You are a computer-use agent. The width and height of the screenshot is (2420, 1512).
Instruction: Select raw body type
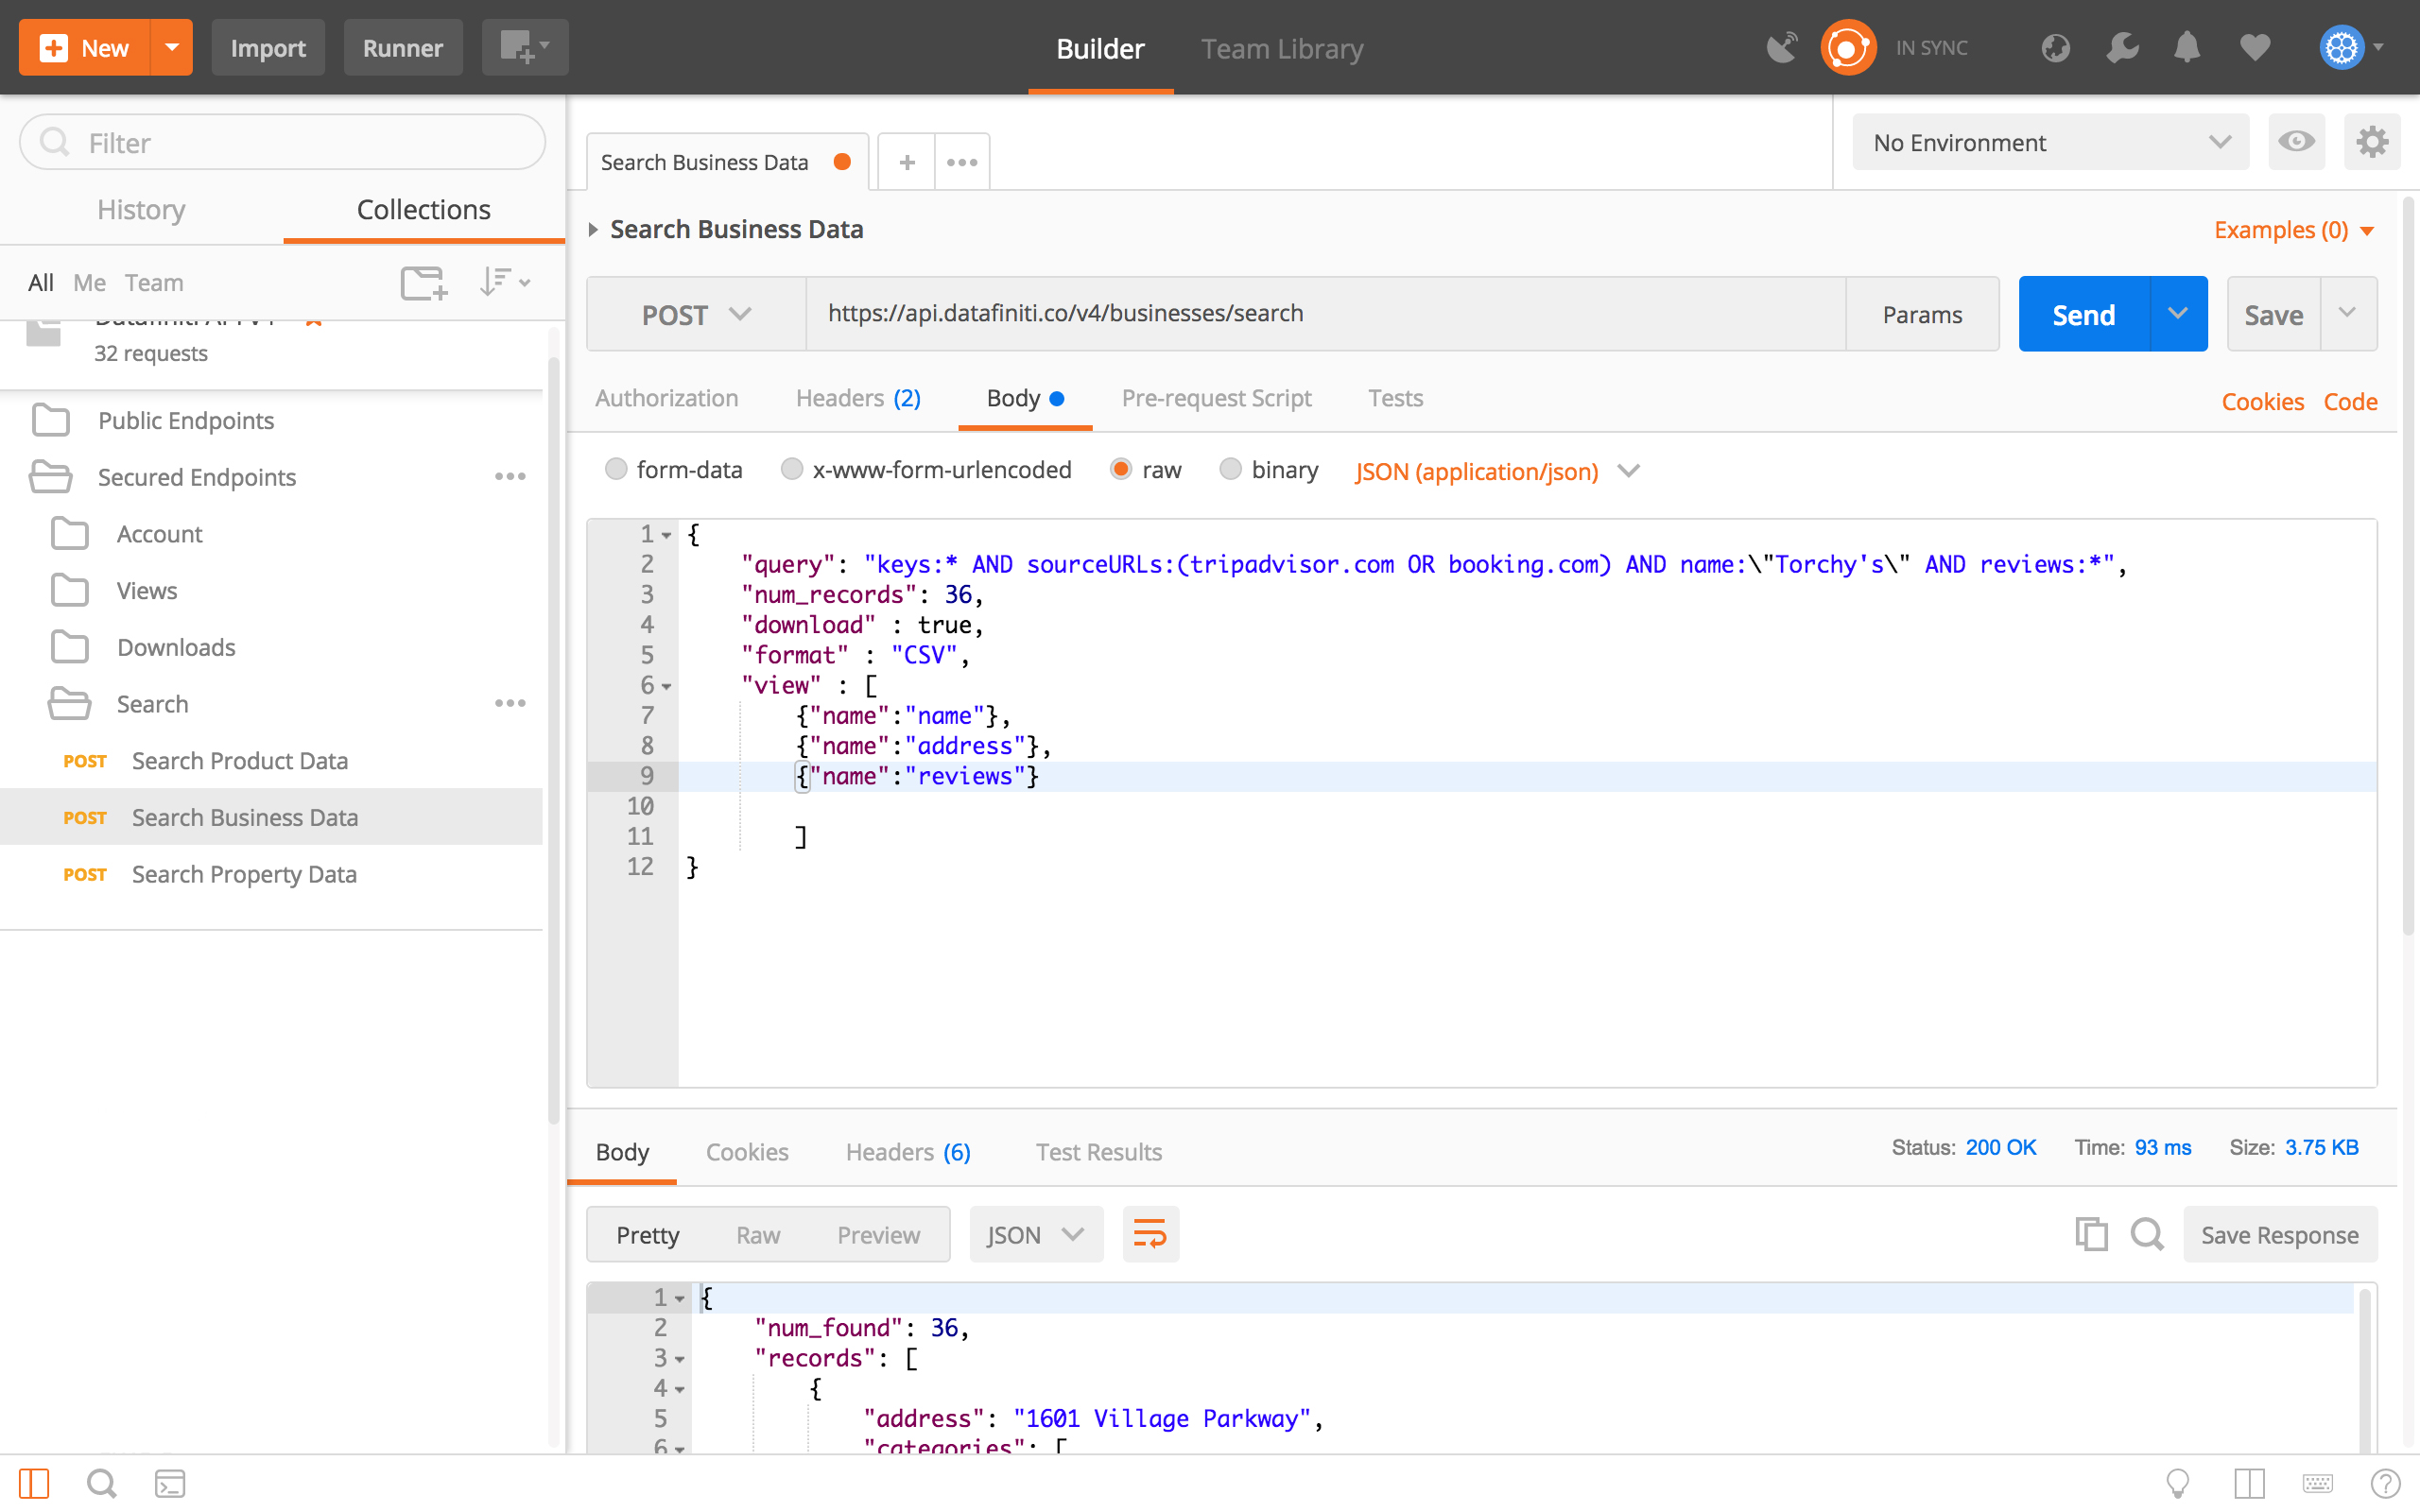[x=1121, y=469]
